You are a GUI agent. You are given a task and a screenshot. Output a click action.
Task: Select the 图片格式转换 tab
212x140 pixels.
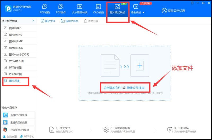[117, 9]
